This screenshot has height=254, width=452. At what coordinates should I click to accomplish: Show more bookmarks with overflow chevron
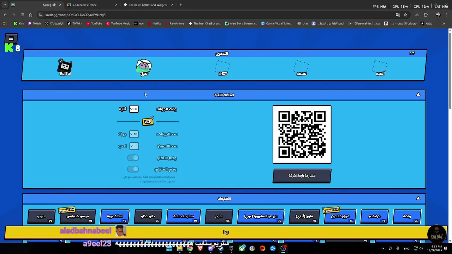point(443,24)
